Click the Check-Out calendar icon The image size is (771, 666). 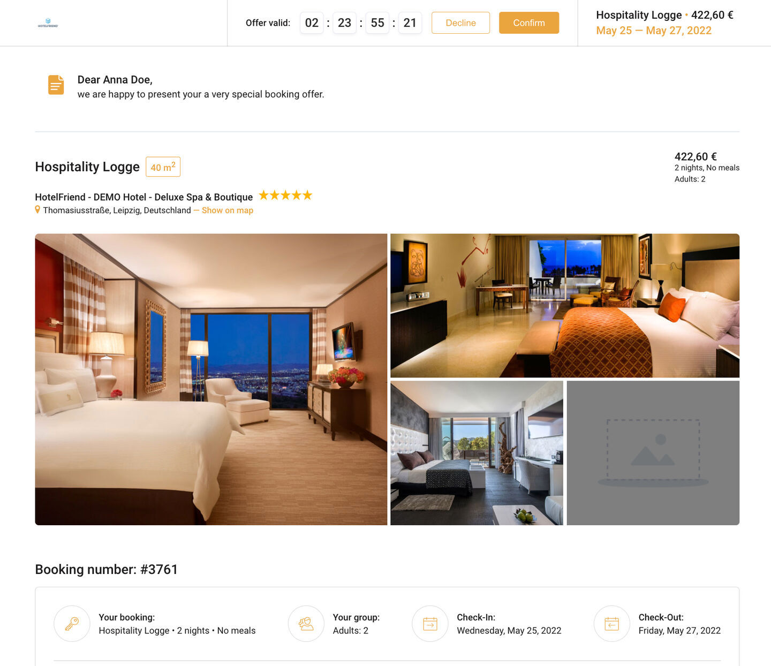tap(612, 624)
